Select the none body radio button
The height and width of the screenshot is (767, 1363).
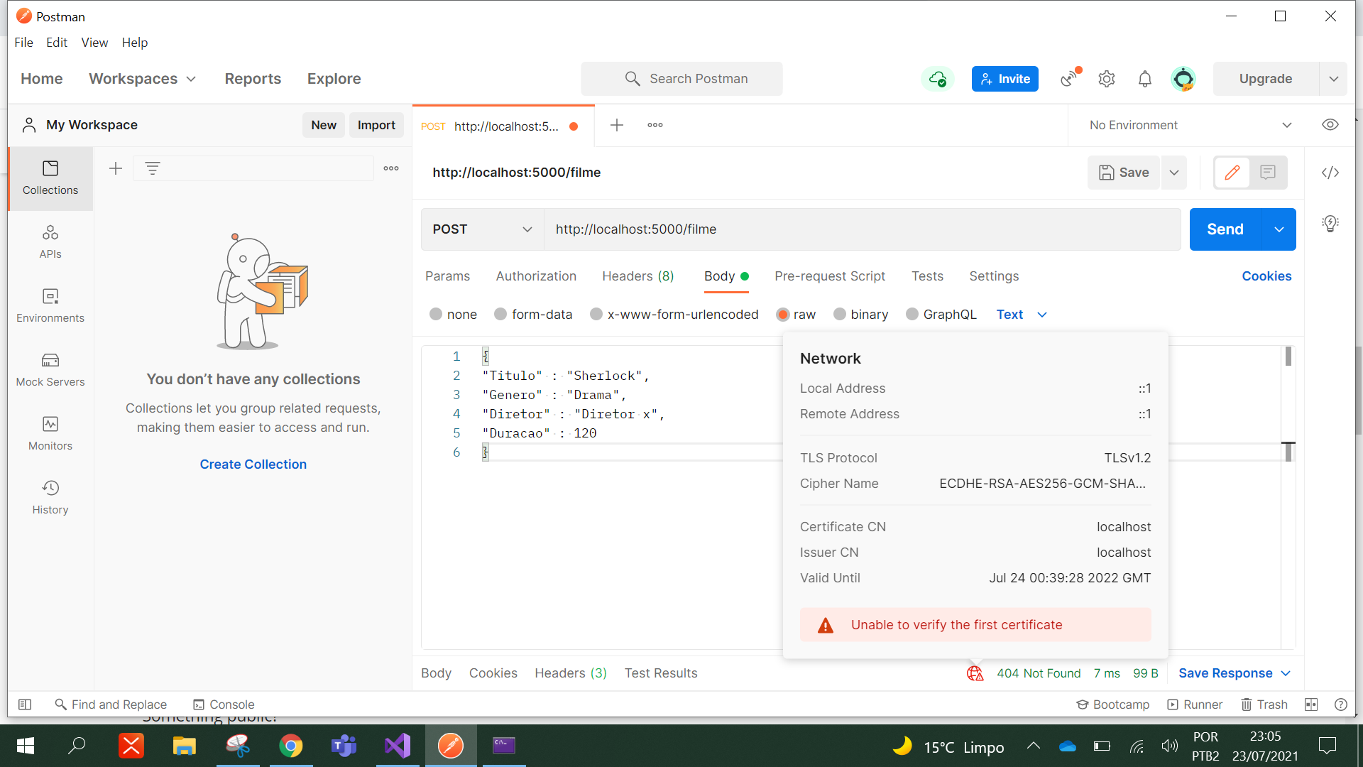[x=435, y=314]
